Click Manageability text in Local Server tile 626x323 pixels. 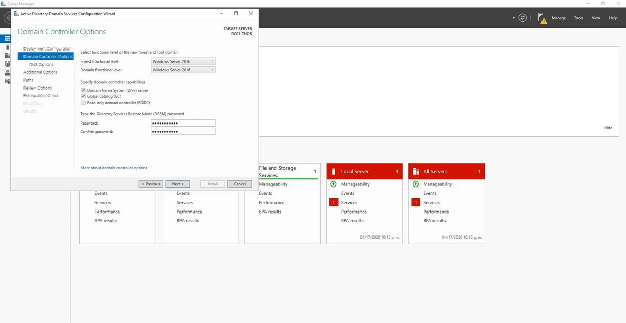click(355, 184)
